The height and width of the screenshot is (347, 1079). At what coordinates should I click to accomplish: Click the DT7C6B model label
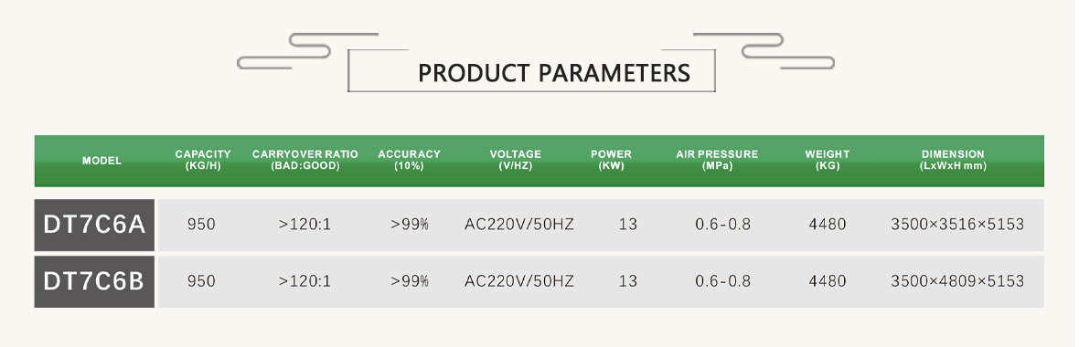pyautogui.click(x=94, y=281)
